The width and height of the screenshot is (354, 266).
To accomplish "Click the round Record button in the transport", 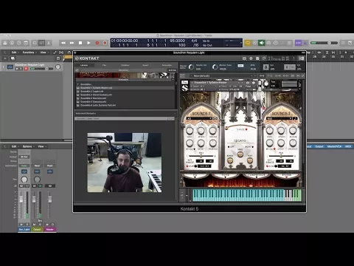I will point(97,43).
